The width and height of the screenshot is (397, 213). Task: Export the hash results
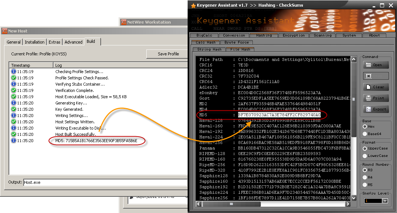tap(376, 109)
